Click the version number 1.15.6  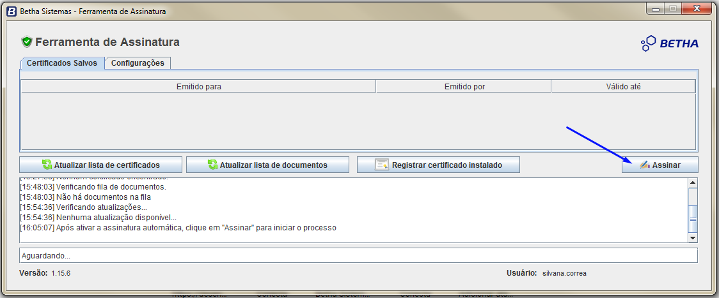click(61, 273)
